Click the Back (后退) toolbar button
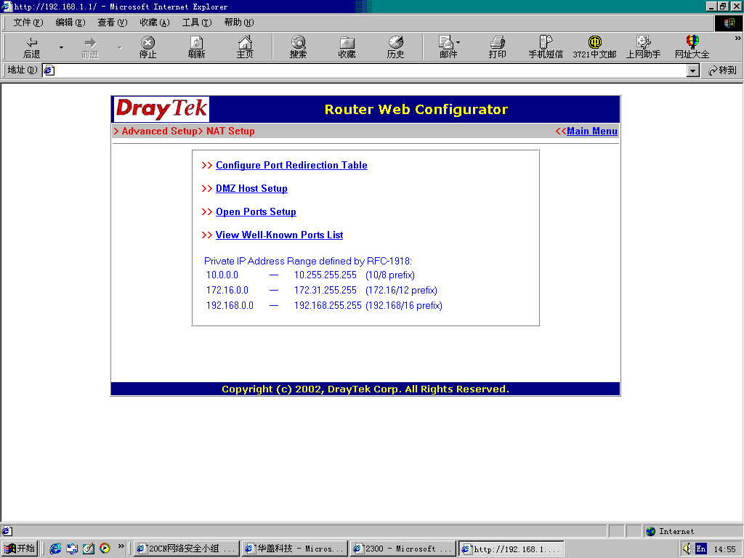This screenshot has width=744, height=558. point(31,47)
